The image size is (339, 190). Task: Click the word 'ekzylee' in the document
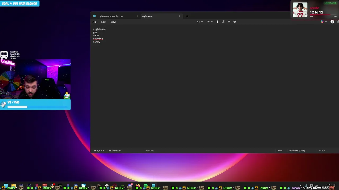click(x=98, y=39)
